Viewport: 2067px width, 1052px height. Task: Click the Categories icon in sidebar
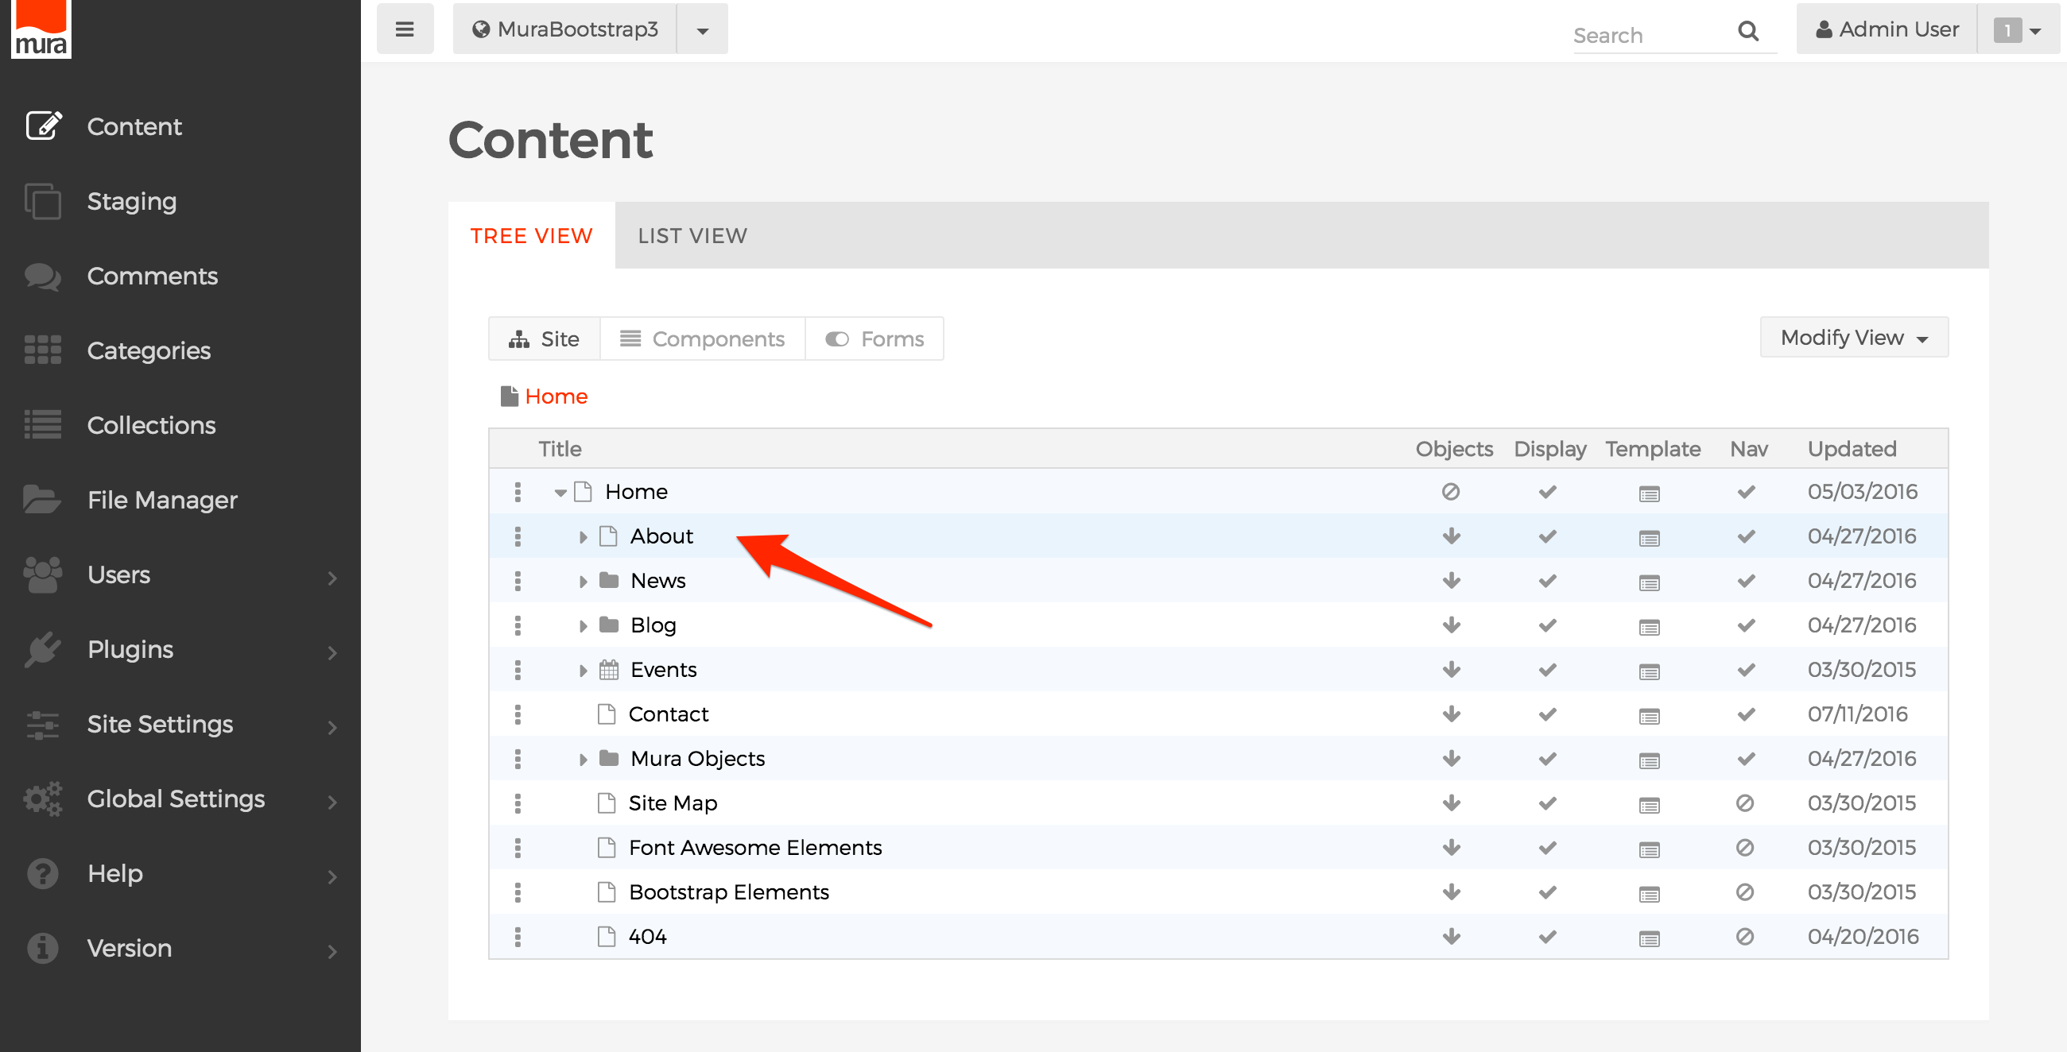(x=39, y=350)
